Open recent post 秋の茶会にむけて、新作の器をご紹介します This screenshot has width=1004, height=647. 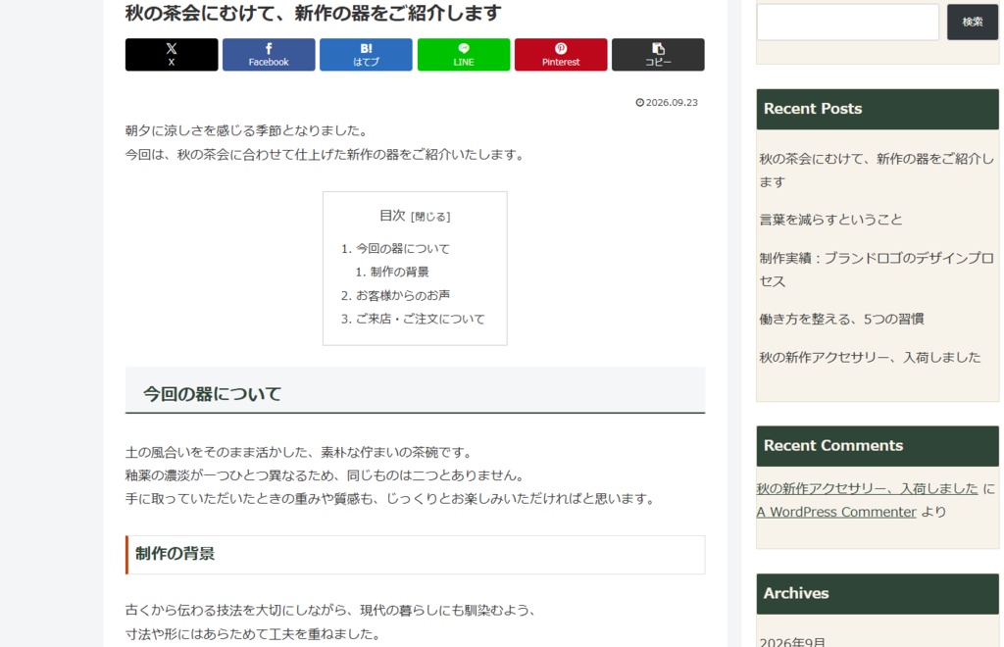click(877, 171)
